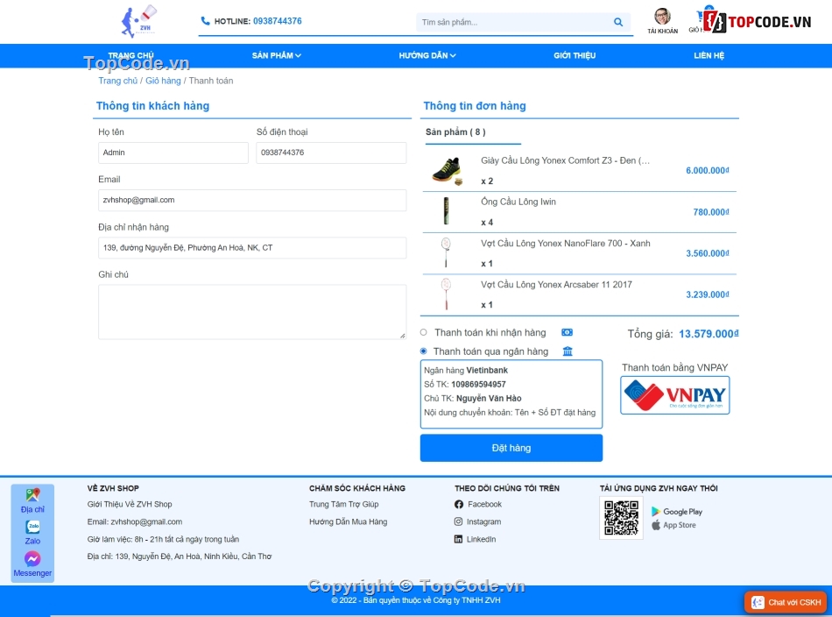
Task: Click the Arcsaber 11 racket thumbnail
Action: [x=447, y=294]
